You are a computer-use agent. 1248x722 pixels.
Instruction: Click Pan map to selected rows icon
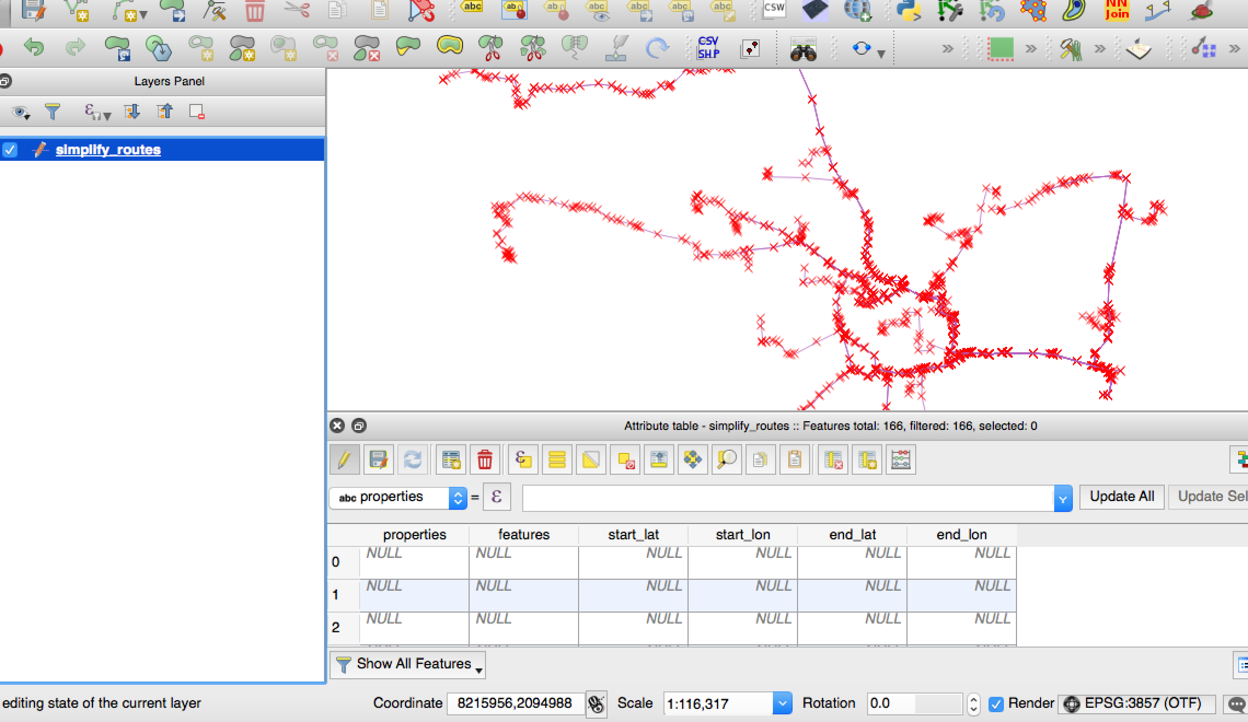pos(692,459)
